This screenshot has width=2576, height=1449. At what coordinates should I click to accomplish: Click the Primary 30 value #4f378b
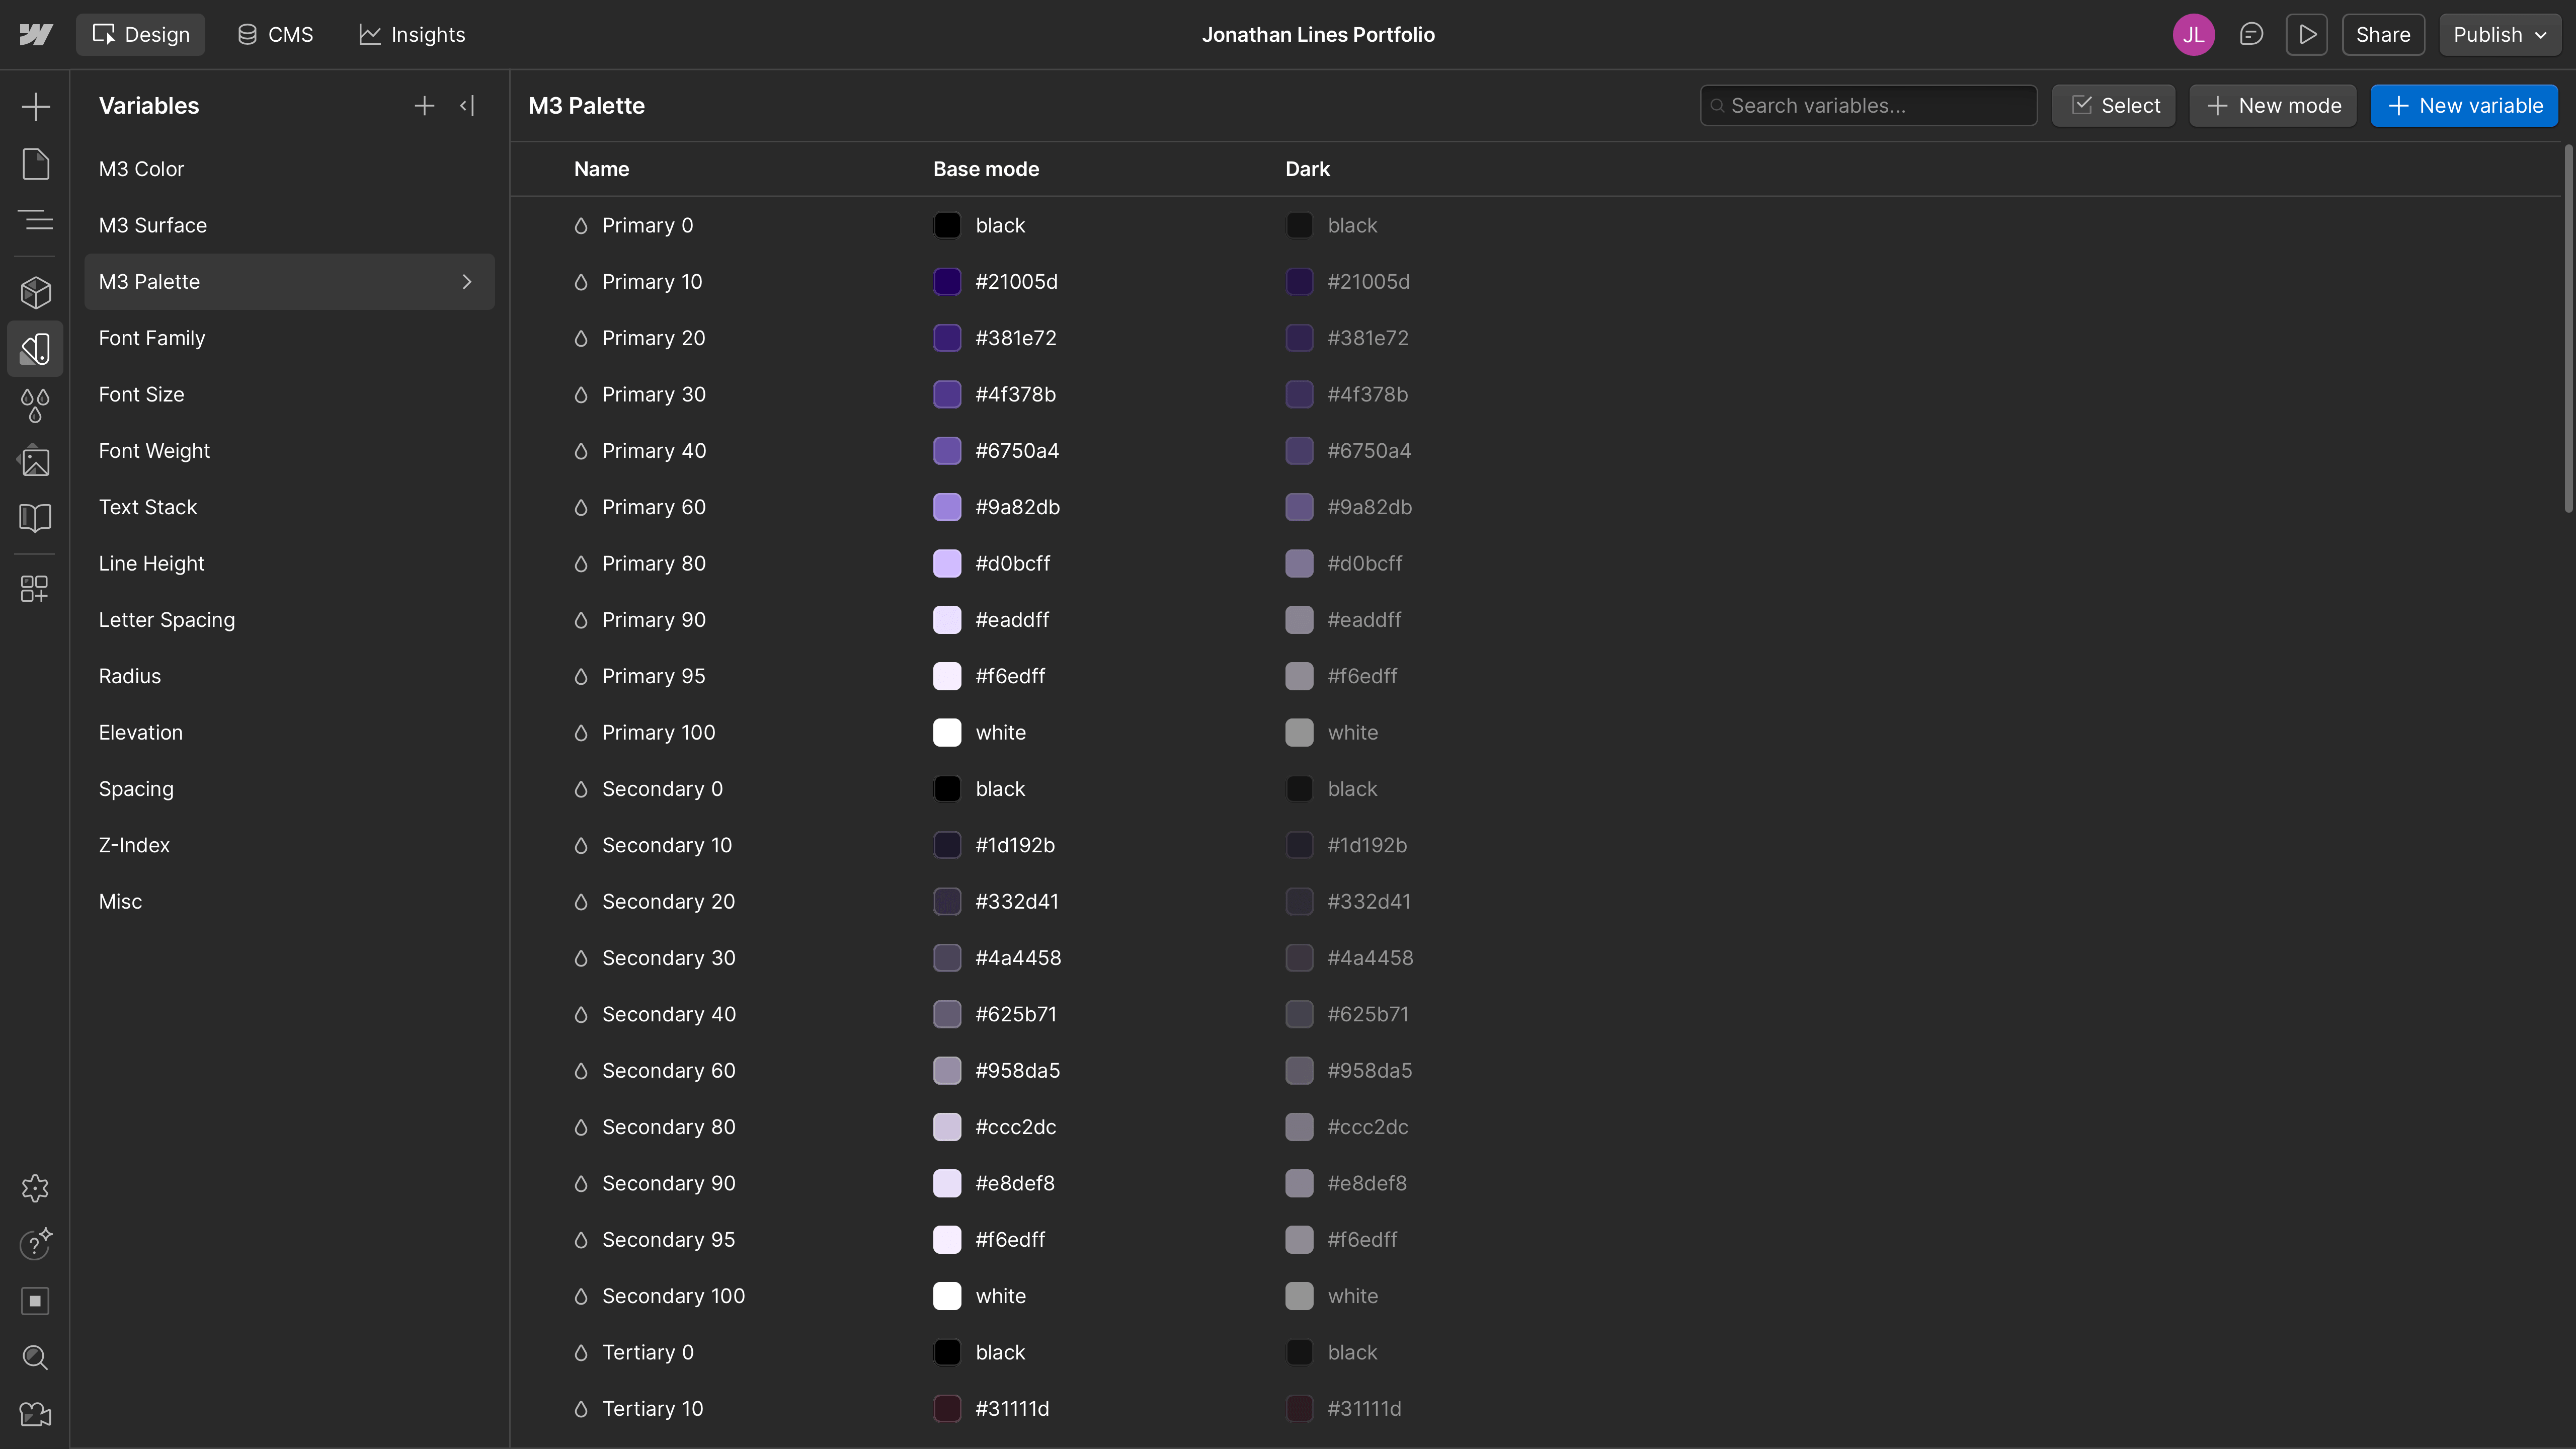(1016, 395)
